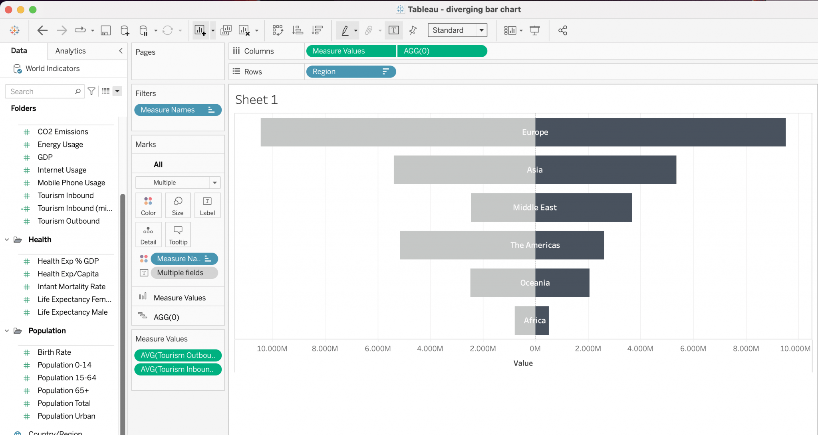Click the Measure Names filter pill
Image resolution: width=818 pixels, height=435 pixels.
[178, 110]
